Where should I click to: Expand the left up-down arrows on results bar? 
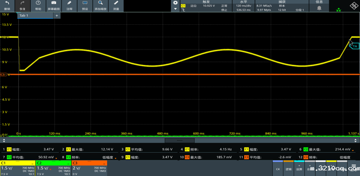[x=4, y=140]
